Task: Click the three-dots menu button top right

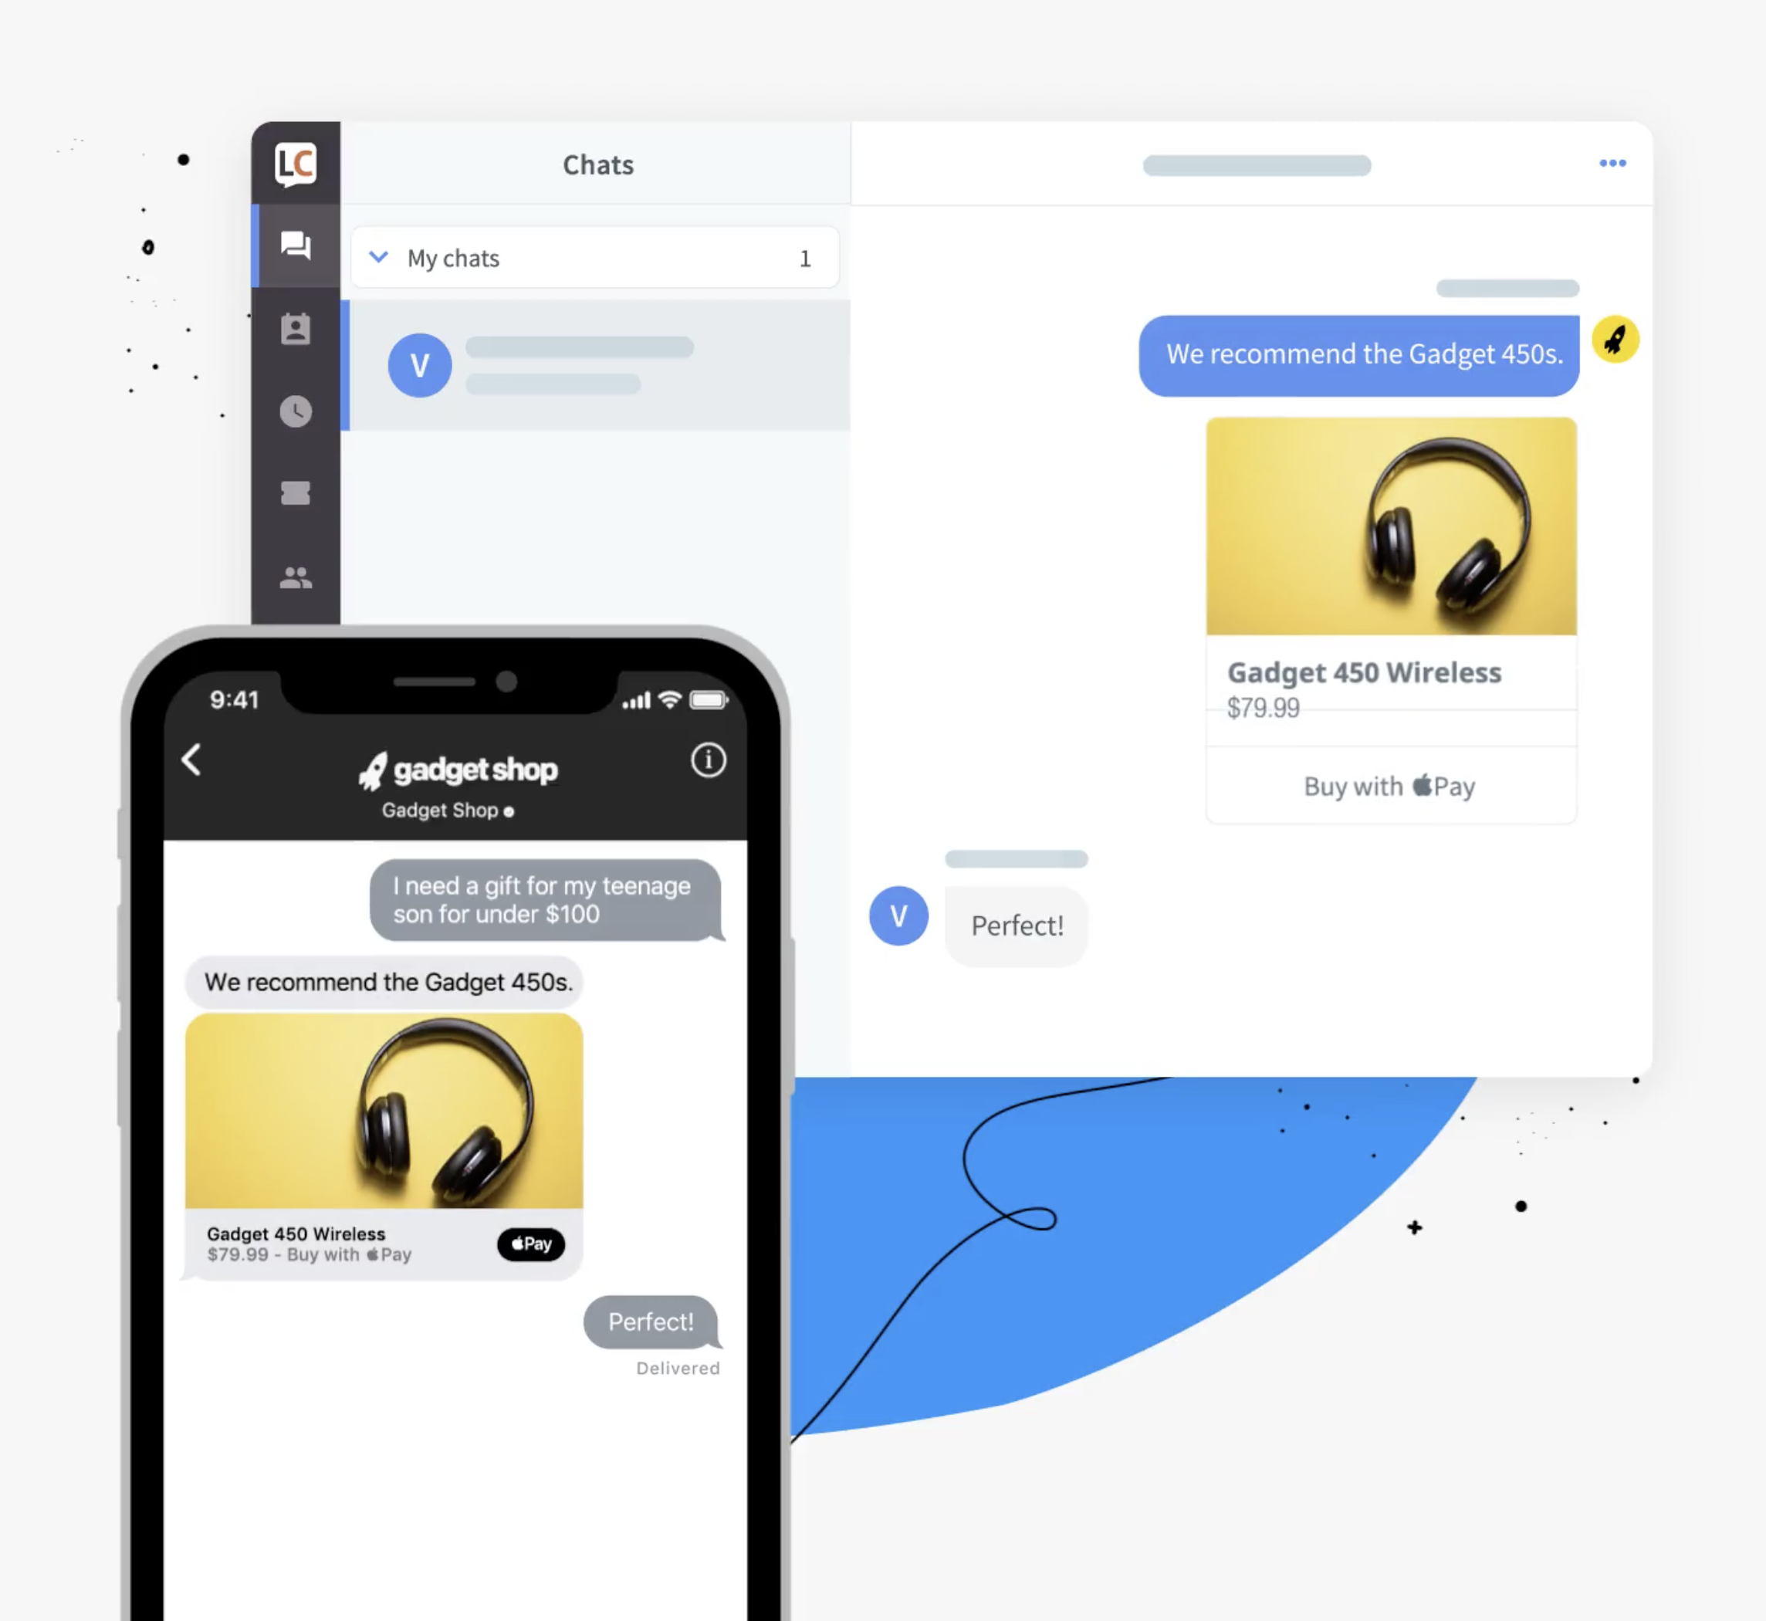Action: [1612, 163]
